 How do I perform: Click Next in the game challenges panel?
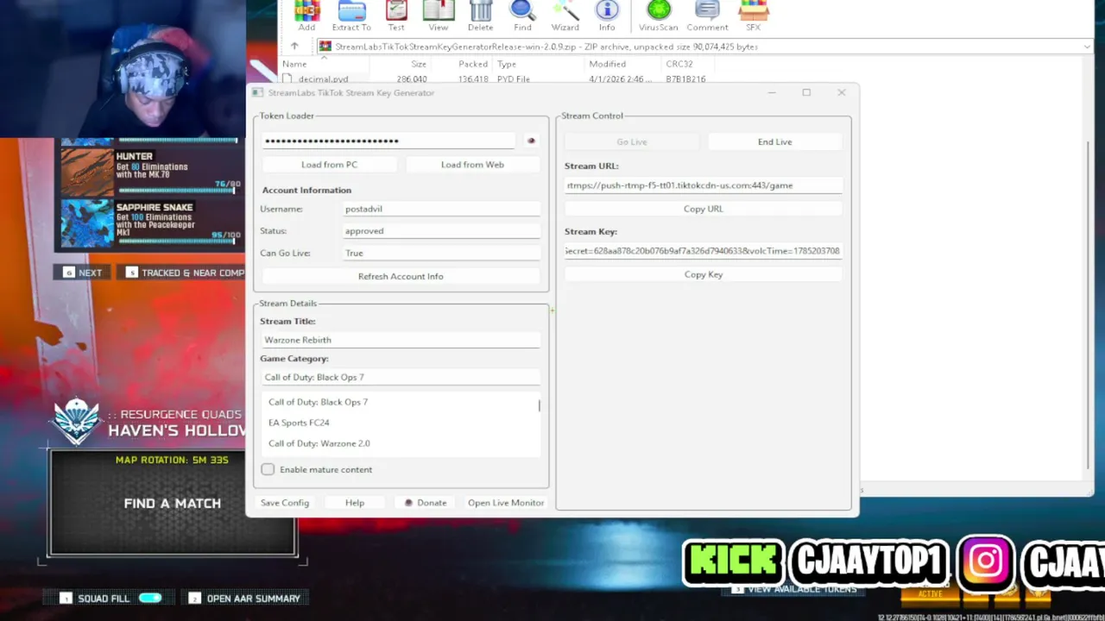pos(82,273)
